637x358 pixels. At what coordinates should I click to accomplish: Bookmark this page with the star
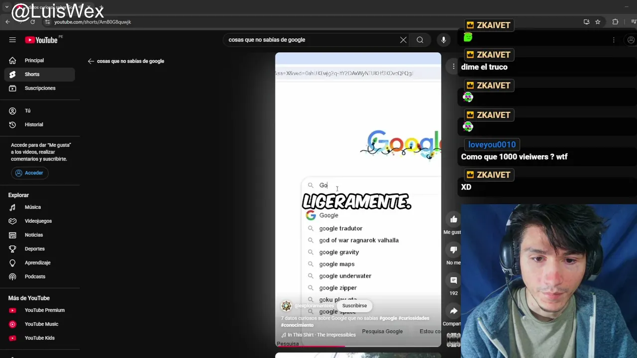(598, 22)
